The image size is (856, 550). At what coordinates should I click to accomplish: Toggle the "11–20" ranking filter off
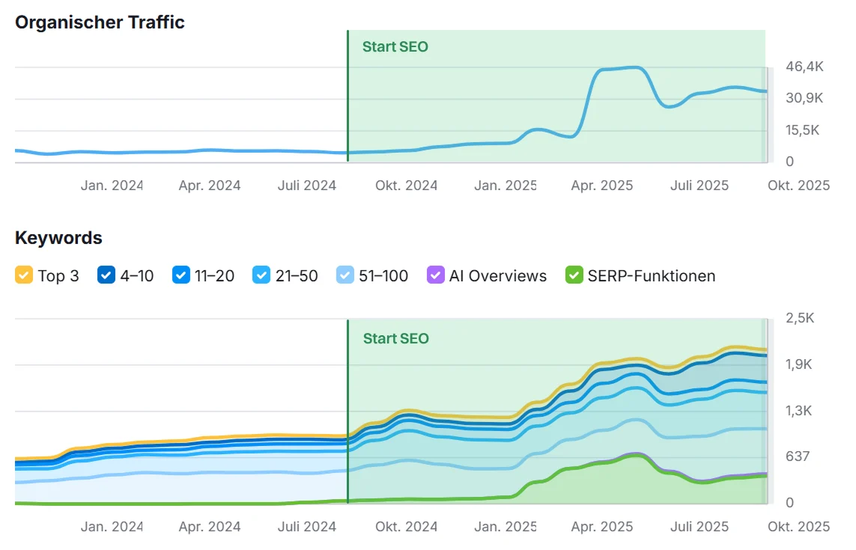[x=181, y=275]
